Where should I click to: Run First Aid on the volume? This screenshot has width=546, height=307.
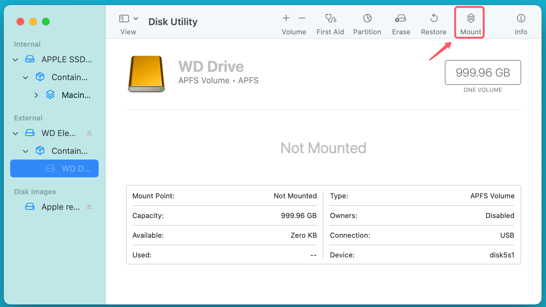(x=330, y=23)
